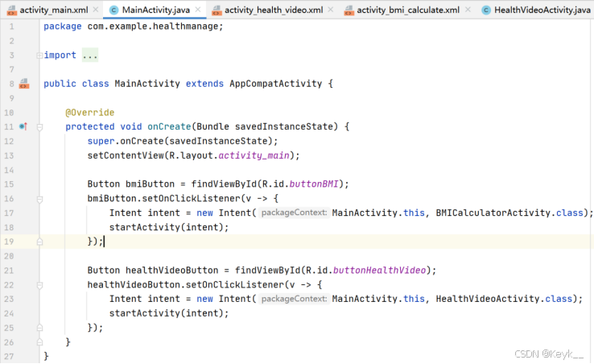Click the fold end marker on line 25
Viewport: 594px width, 364px height.
click(39, 328)
